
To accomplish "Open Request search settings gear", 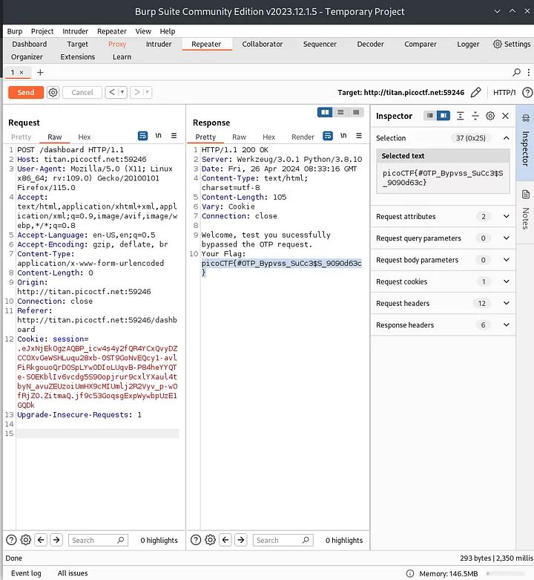I will tap(25, 540).
